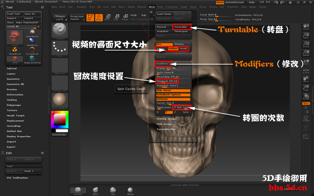Screen dimensions: 314x196
Task: Select the Doc recording area
Action: (164, 44)
